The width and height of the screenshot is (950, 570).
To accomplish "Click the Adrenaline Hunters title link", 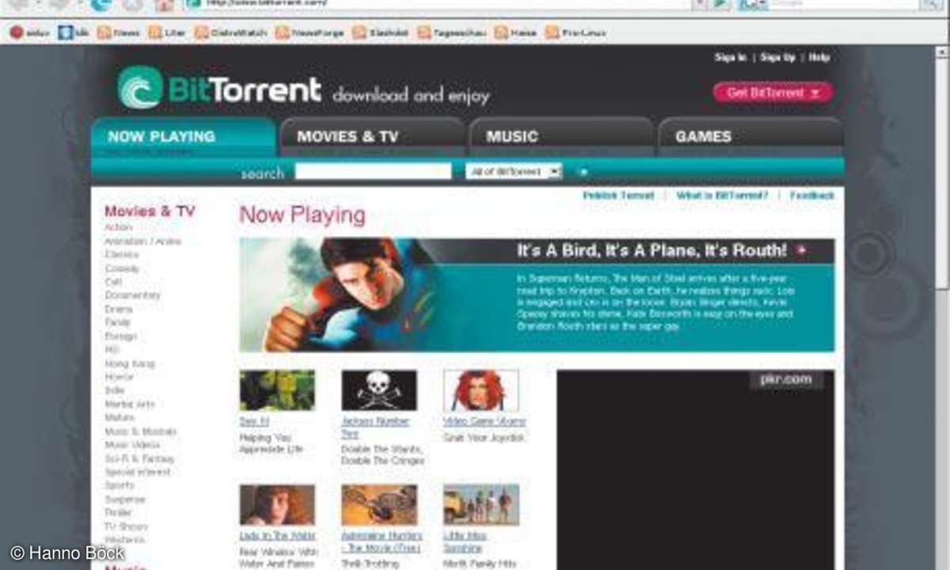I will [382, 541].
